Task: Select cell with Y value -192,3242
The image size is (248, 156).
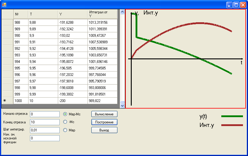Action: coord(73,29)
